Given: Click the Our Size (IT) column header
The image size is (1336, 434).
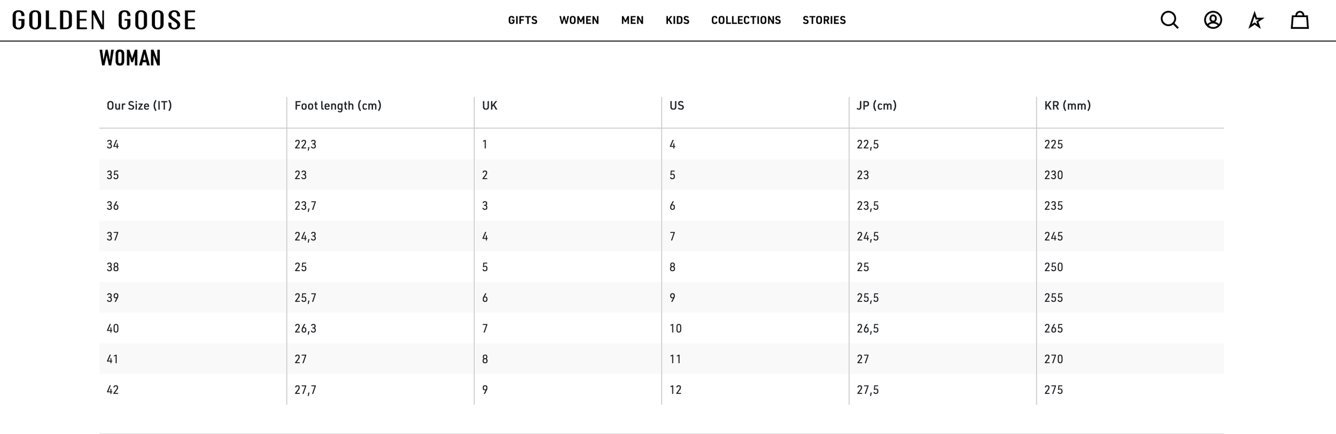Looking at the screenshot, I should pyautogui.click(x=139, y=106).
